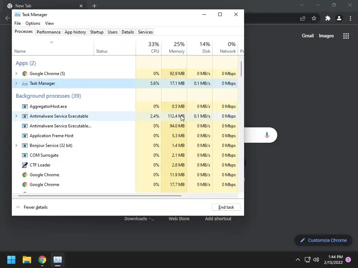Bookmark this tab with the star icon
Viewport: 358px width, 268px height.
click(x=314, y=18)
